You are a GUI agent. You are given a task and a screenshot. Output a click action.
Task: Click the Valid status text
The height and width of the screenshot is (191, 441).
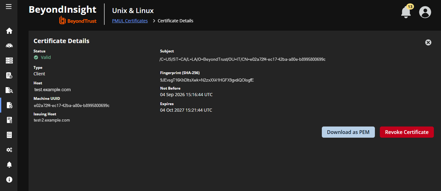tap(46, 57)
